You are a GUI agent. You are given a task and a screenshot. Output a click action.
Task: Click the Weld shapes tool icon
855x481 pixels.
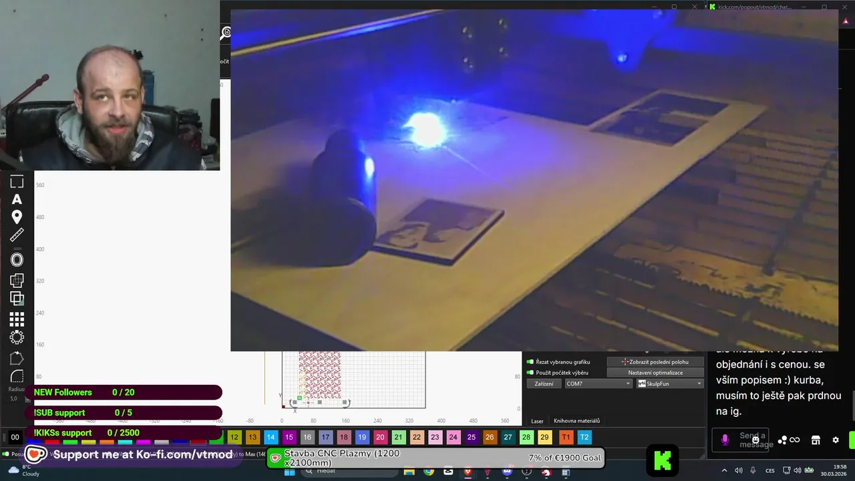(x=17, y=281)
